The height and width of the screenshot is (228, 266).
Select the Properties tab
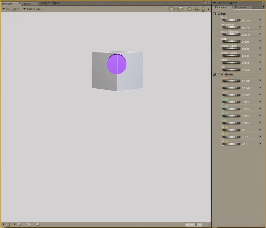coord(240,7)
